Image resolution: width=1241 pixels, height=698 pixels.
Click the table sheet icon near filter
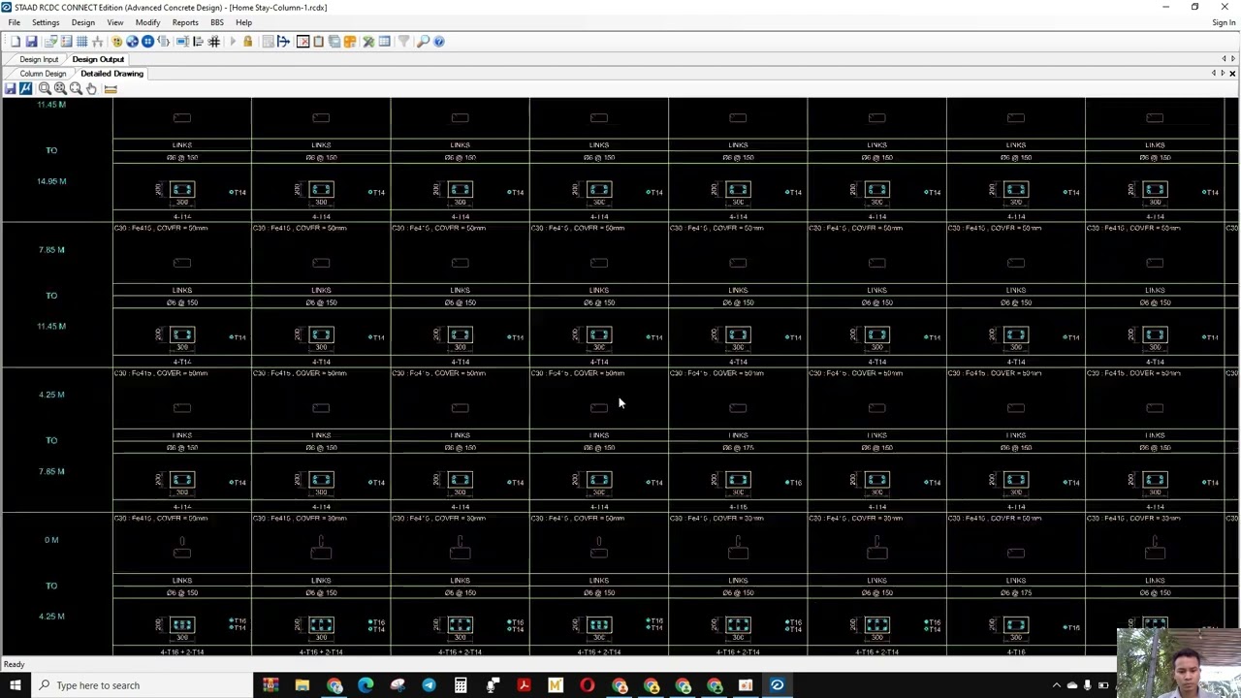coord(384,42)
